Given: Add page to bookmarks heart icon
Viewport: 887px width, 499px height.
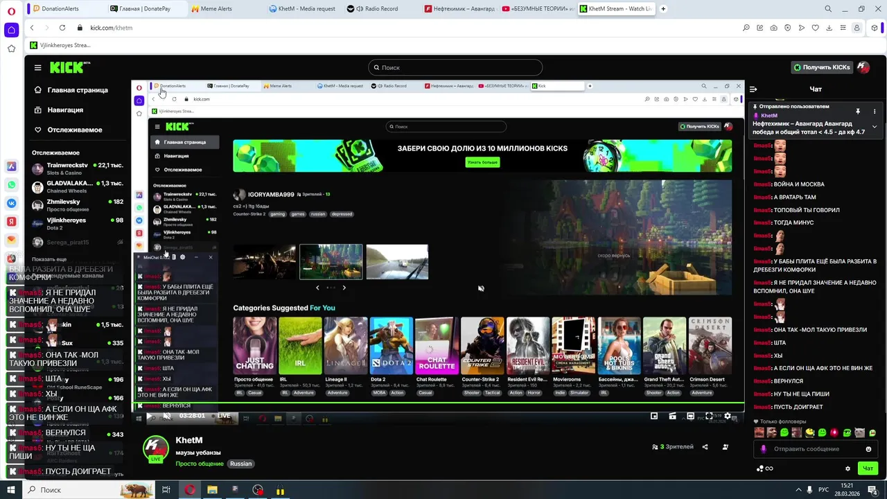Looking at the screenshot, I should pos(816,28).
